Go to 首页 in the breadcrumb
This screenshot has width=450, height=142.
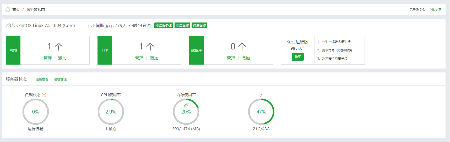point(16,9)
